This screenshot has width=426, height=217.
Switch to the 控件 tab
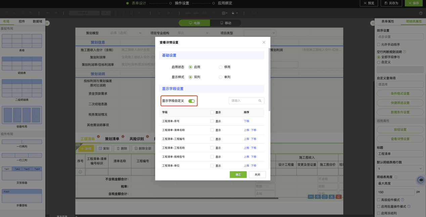point(22,21)
